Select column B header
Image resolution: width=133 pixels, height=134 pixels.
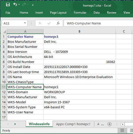click(x=79, y=31)
